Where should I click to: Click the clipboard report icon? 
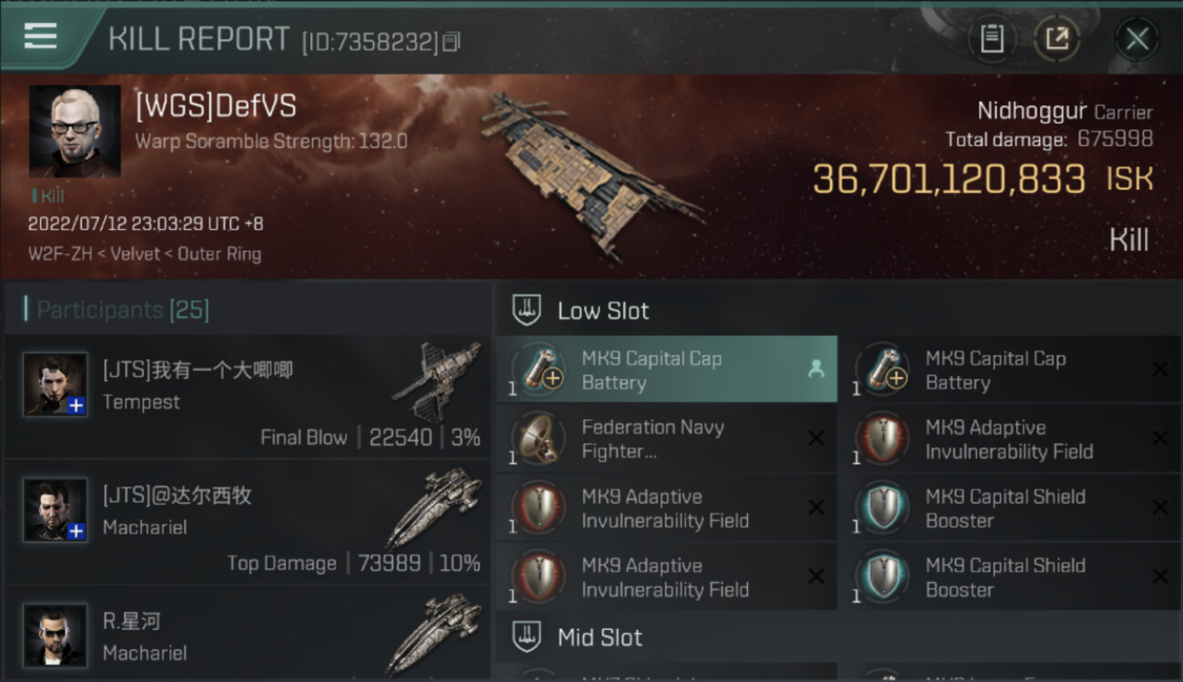click(x=992, y=39)
